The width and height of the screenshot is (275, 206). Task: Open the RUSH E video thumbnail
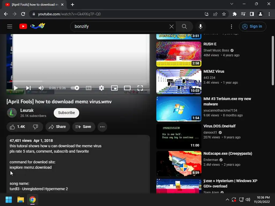coord(179,54)
